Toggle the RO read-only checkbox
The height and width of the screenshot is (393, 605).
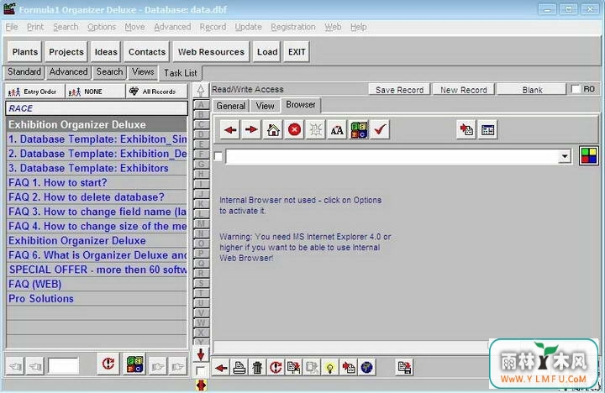[x=576, y=89]
